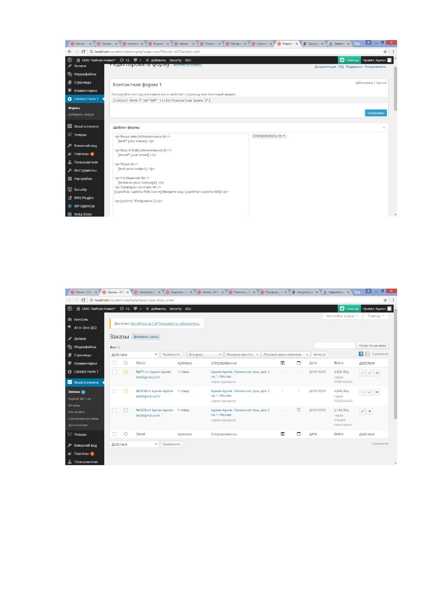Switch orders to excerpt view icon
This screenshot has width=422, height=597.
[x=367, y=354]
